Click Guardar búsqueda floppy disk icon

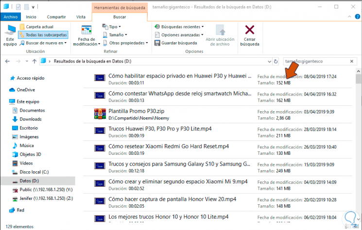pos(157,43)
